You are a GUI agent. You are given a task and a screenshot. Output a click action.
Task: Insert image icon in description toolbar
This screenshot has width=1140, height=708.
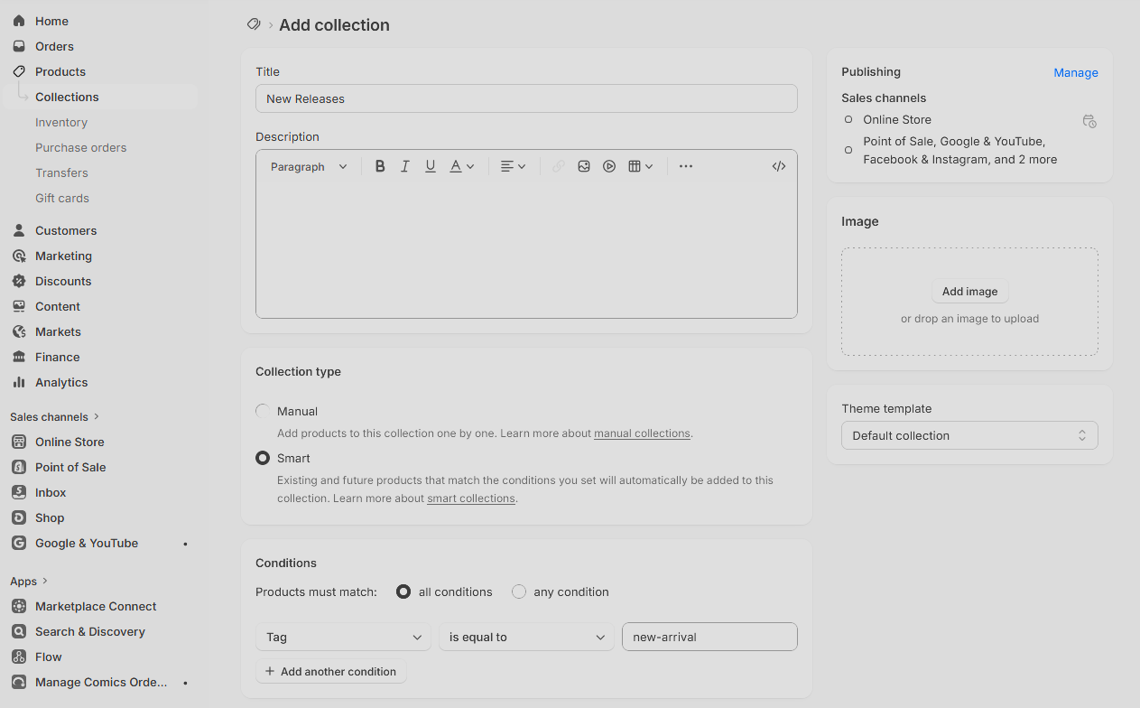point(584,166)
